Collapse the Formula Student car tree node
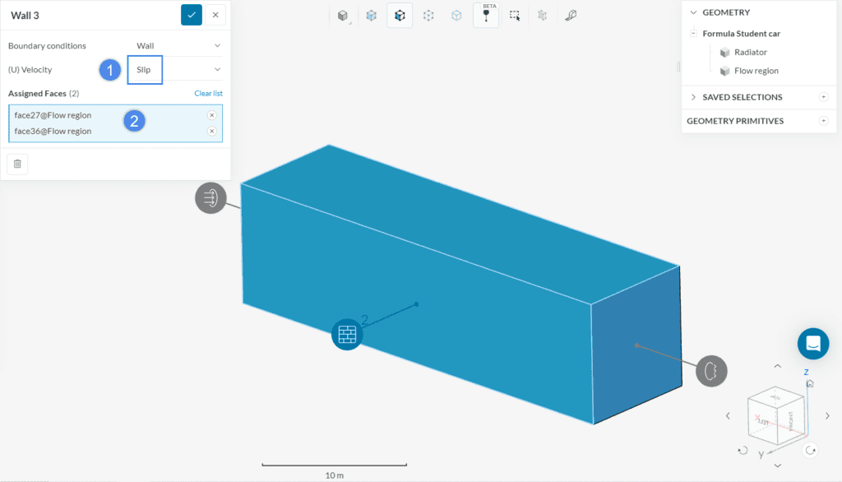 point(695,33)
